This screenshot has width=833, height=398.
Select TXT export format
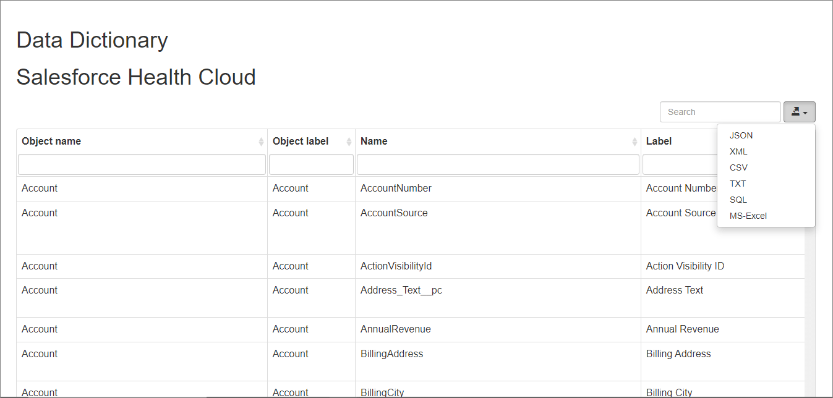738,184
